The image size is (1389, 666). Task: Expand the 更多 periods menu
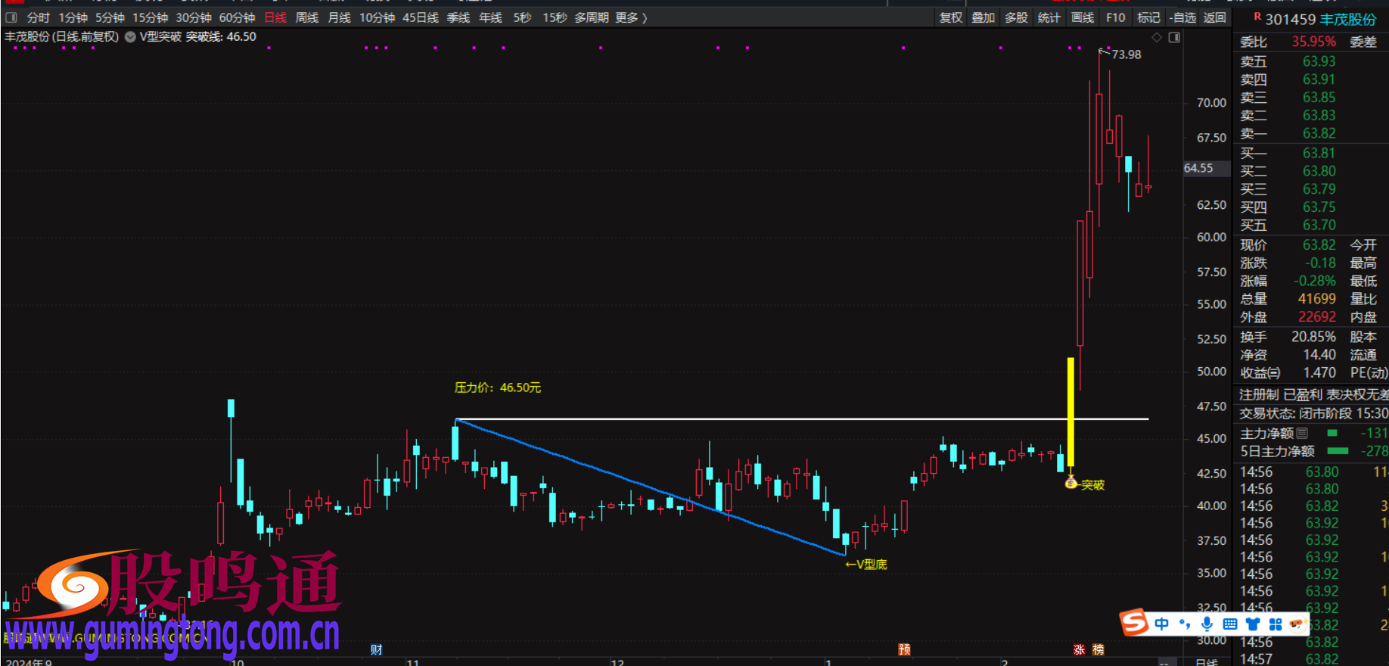click(631, 17)
